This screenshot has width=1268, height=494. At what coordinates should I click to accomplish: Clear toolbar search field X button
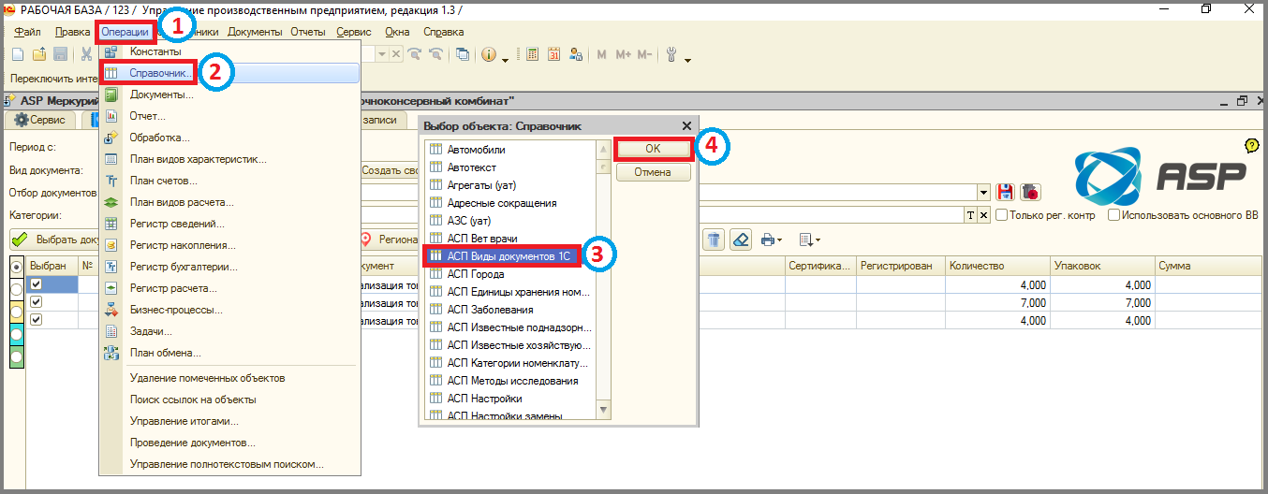[396, 54]
